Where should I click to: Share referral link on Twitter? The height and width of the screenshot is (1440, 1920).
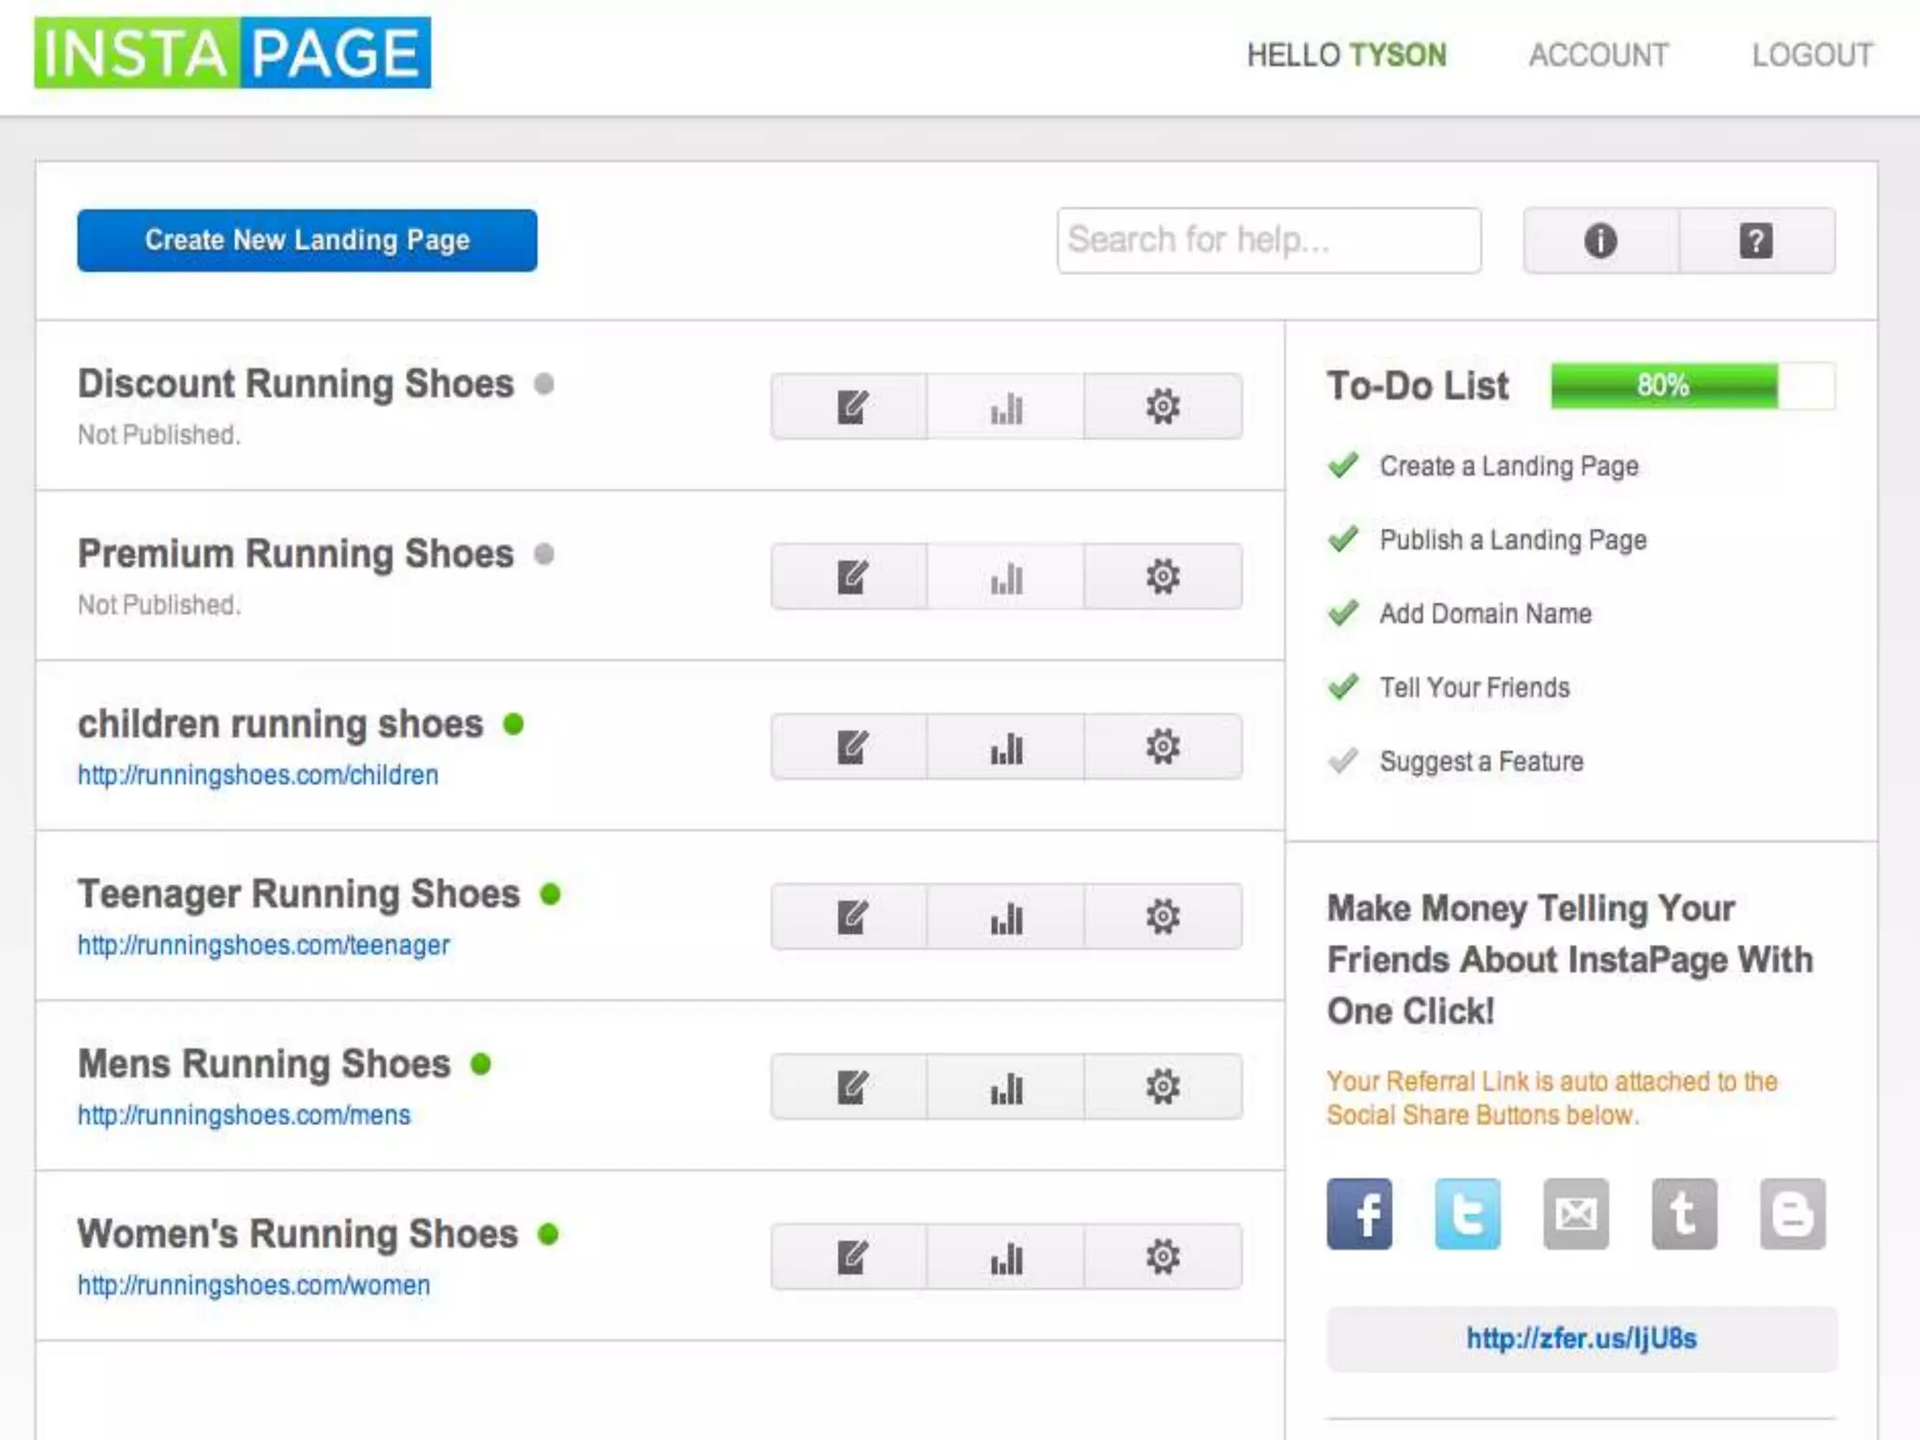point(1467,1214)
